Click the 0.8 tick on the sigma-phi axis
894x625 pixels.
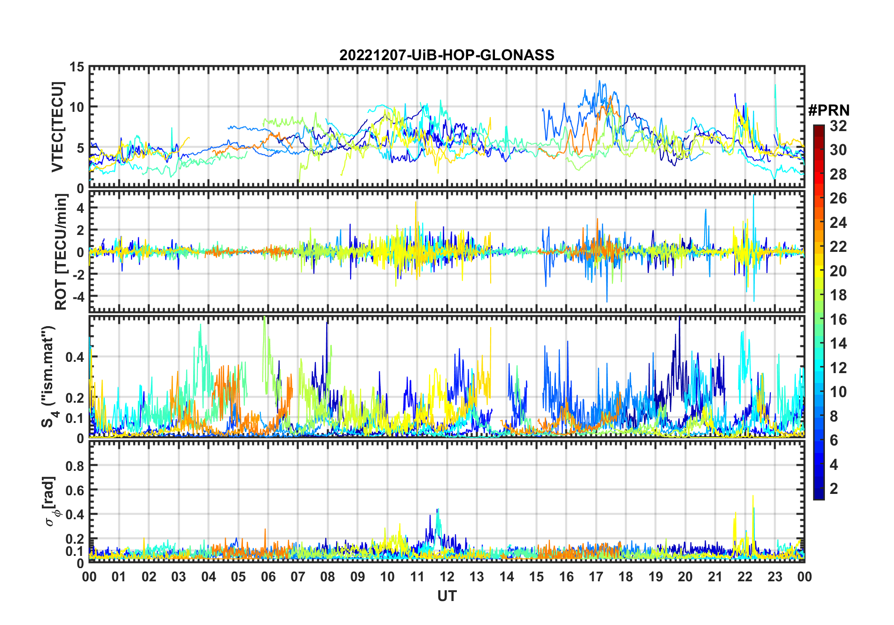pyautogui.click(x=75, y=466)
